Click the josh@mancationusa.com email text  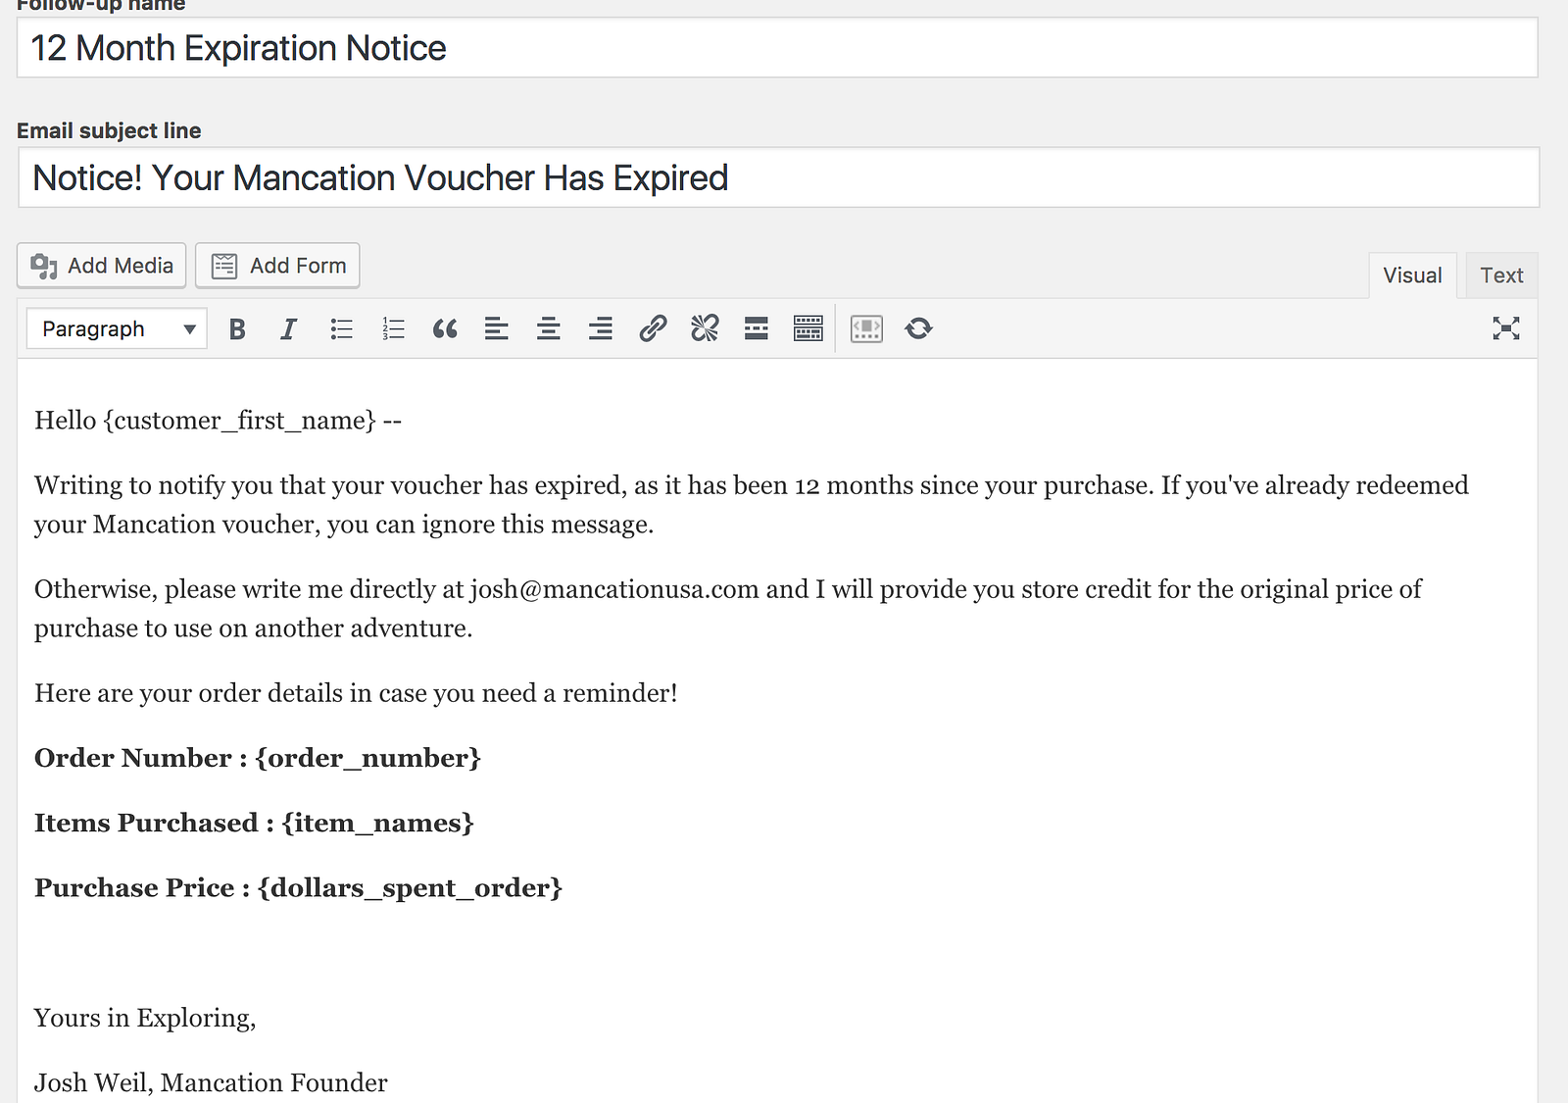click(x=614, y=589)
